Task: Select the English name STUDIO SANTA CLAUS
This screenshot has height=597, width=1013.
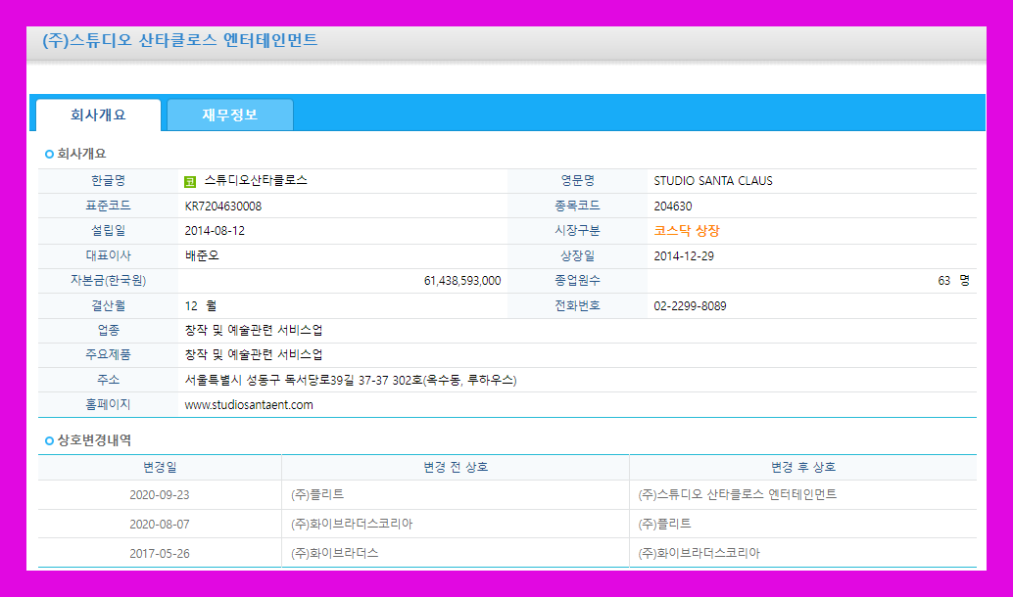Action: (713, 181)
